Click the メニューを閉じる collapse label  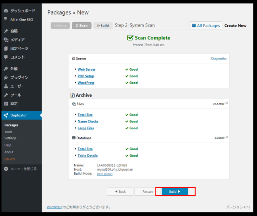point(24,169)
